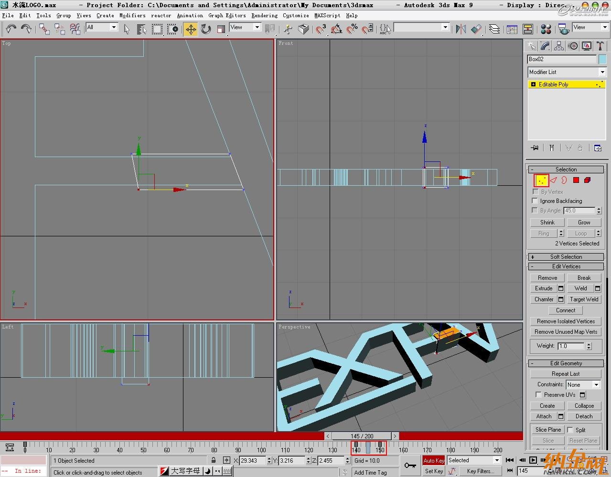
Task: Tick the Split checkbox
Action: [570, 430]
